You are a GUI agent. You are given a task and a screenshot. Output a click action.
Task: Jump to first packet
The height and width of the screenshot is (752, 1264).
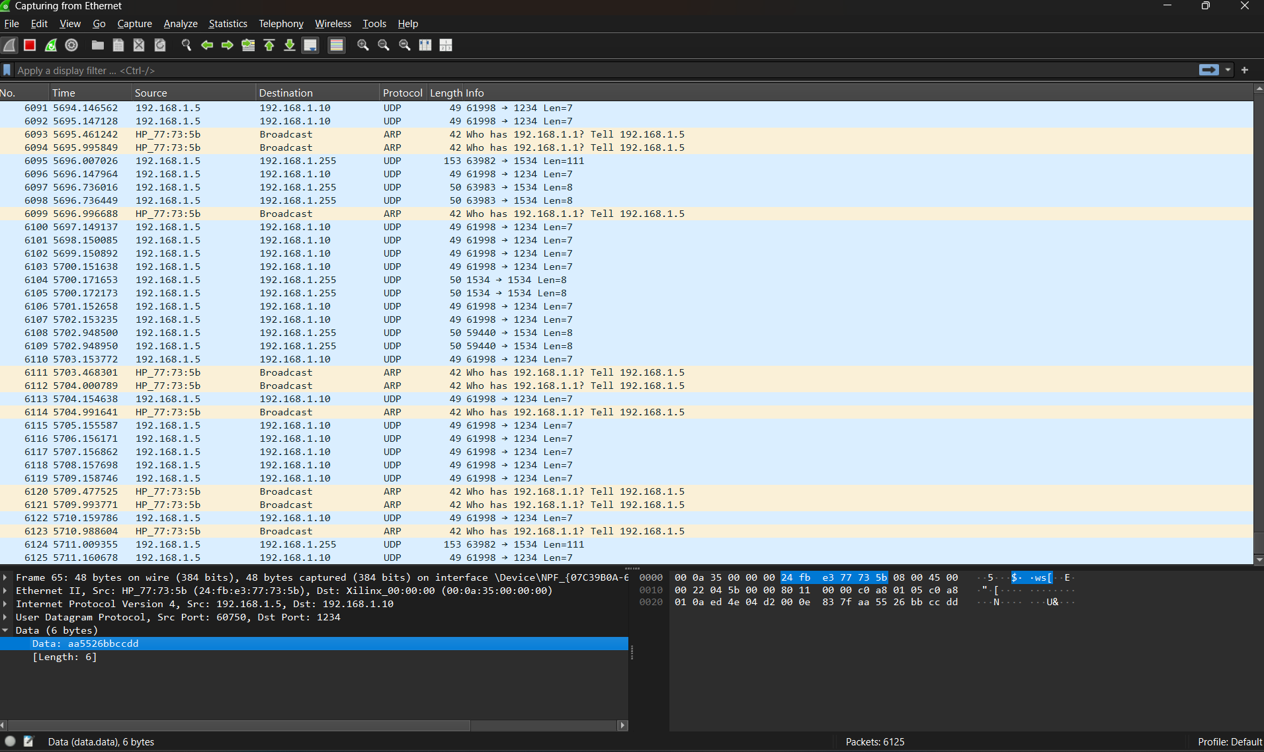tap(269, 45)
